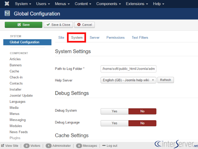The image size is (198, 149).
Task: Click the green Save button
Action: (23, 25)
